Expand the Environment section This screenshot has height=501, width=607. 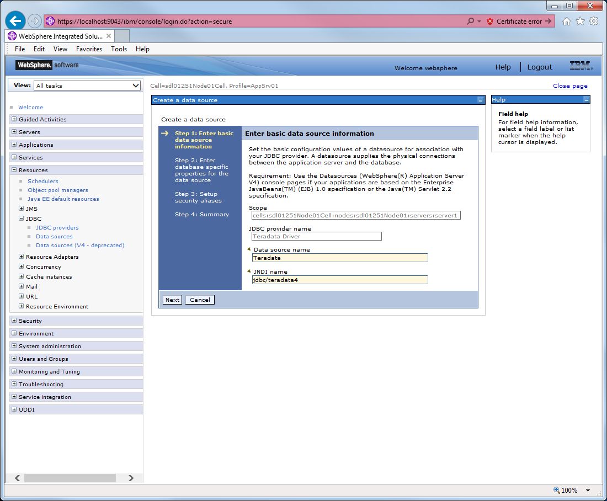point(14,333)
